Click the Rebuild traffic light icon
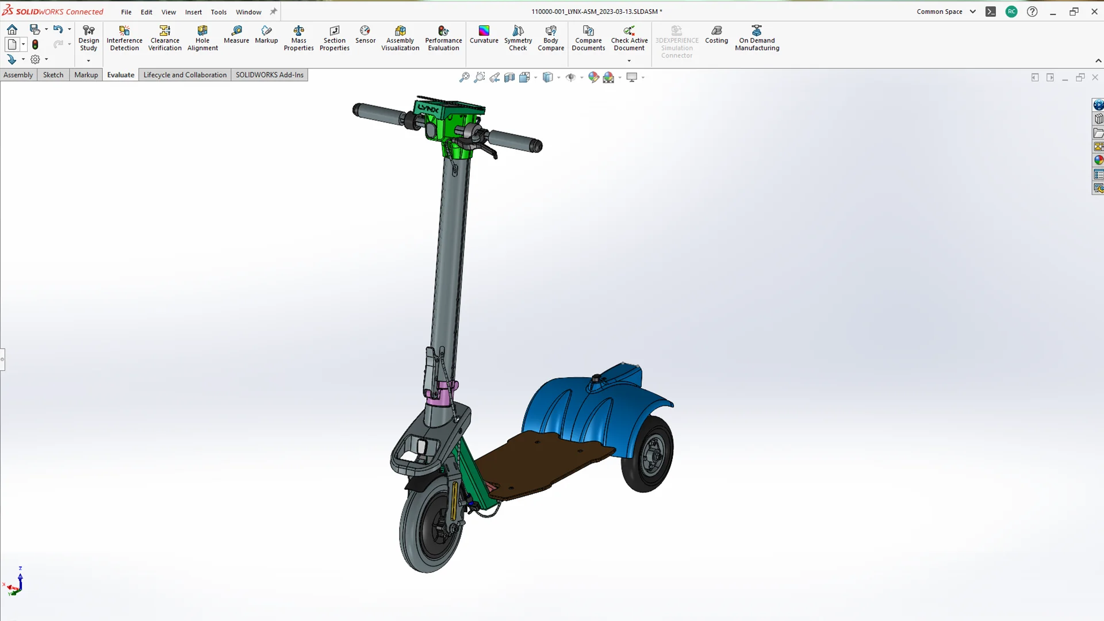 tap(35, 44)
